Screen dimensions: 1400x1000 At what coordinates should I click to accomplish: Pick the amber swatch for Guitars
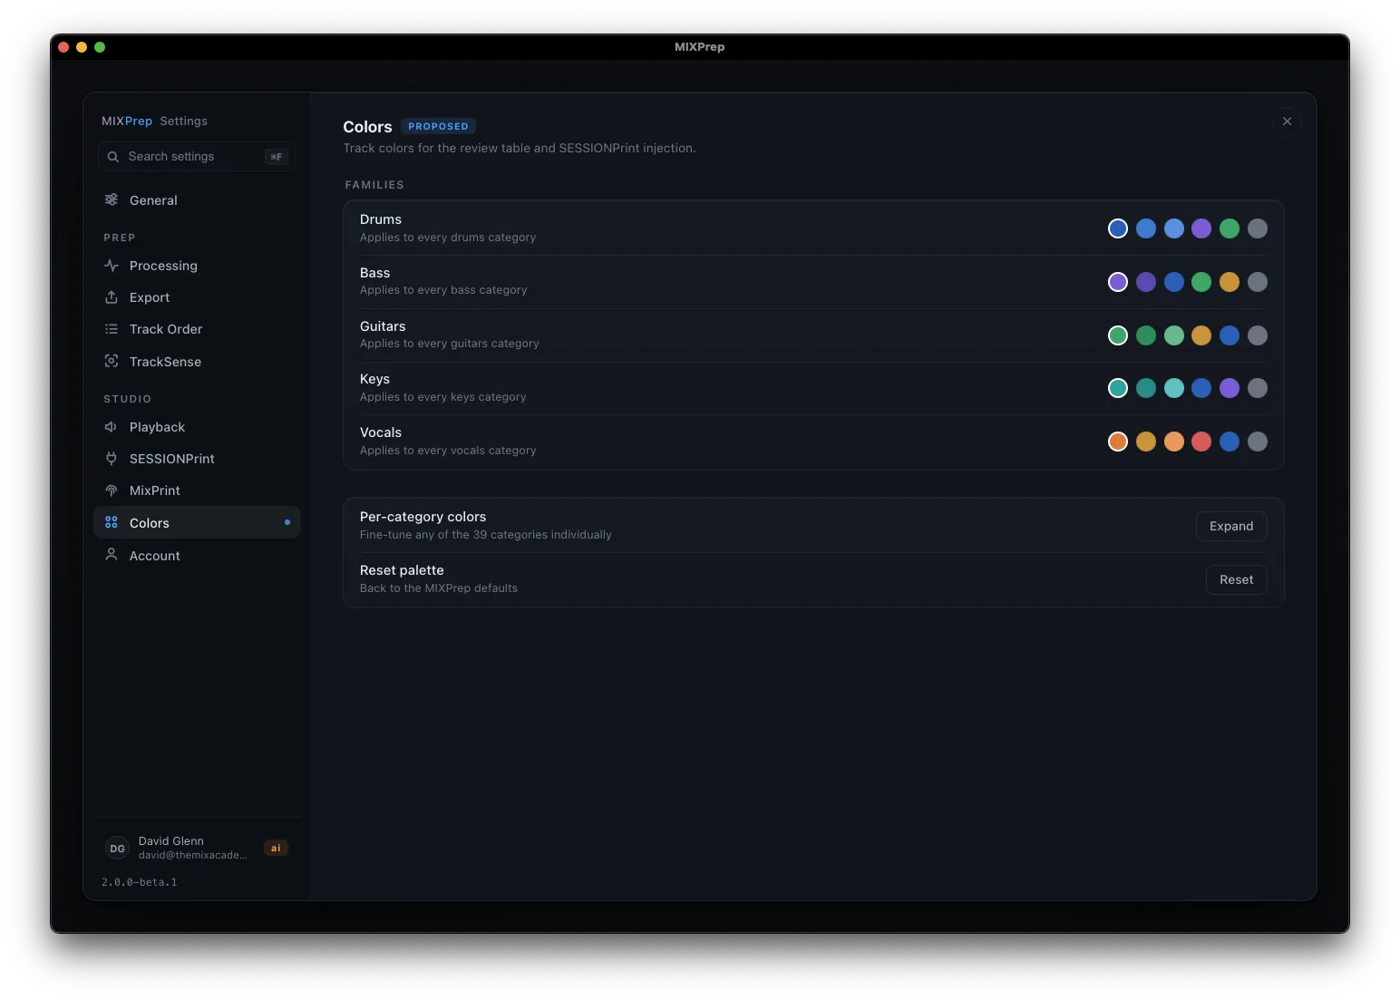click(1201, 335)
